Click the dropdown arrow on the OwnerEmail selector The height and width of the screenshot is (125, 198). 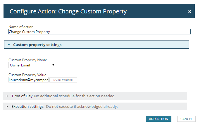tap(53, 65)
